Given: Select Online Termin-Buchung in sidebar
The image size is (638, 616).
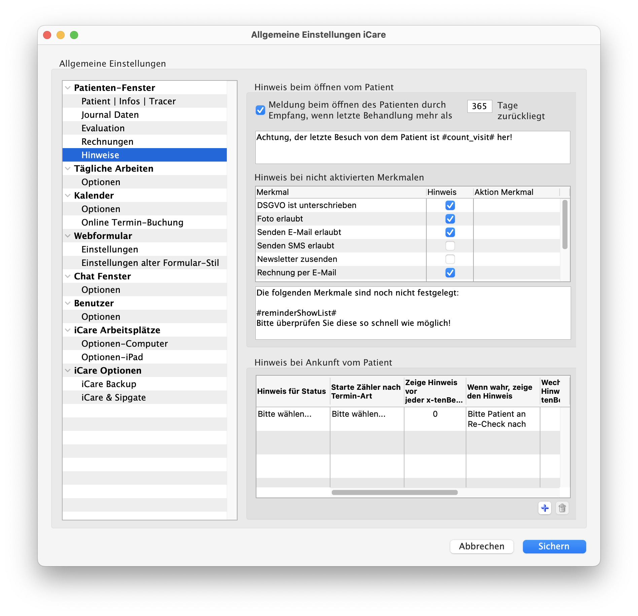Looking at the screenshot, I should pyautogui.click(x=132, y=223).
